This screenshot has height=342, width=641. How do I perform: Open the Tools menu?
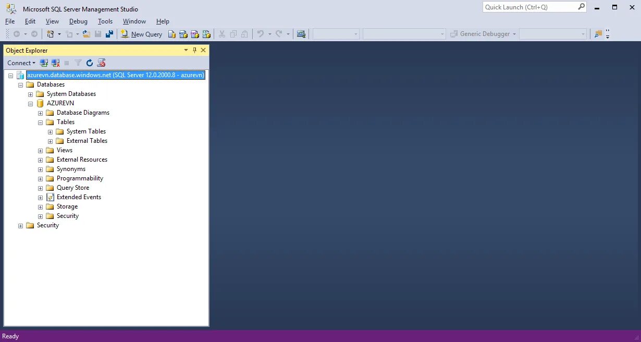click(x=105, y=21)
